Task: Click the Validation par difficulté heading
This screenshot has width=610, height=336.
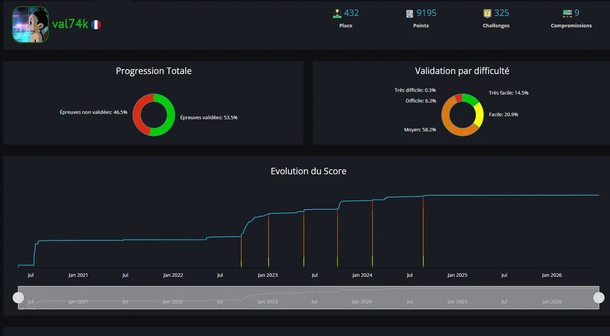Action: (462, 71)
